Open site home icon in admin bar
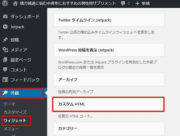Image resolution: width=180 pixels, height=136 pixels. (x=15, y=4)
